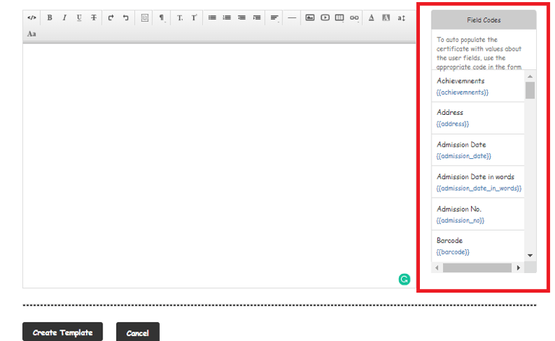
Task: Open the paragraph format menu
Action: [161, 17]
